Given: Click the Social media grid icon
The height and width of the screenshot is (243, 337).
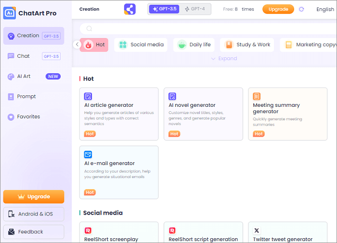Looking at the screenshot, I should [x=123, y=45].
